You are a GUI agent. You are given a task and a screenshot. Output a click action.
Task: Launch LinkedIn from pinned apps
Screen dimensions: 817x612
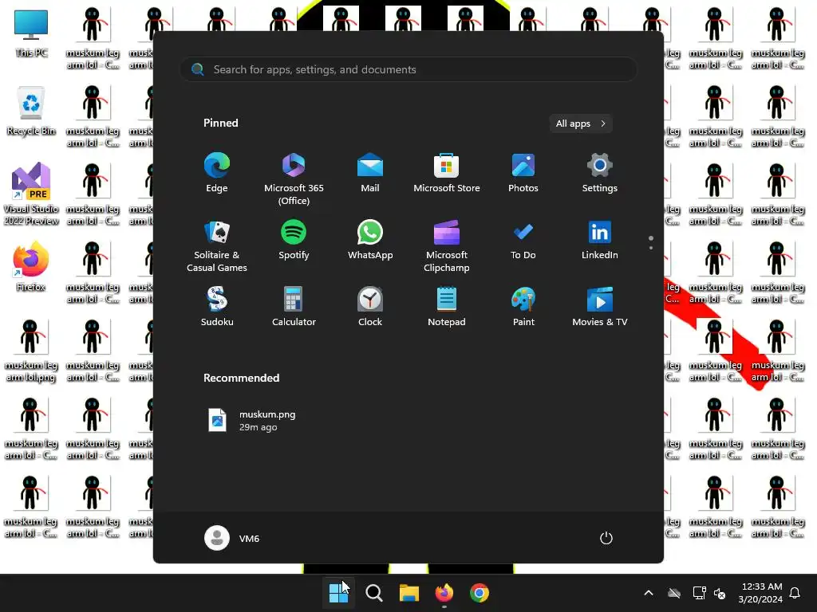point(600,240)
